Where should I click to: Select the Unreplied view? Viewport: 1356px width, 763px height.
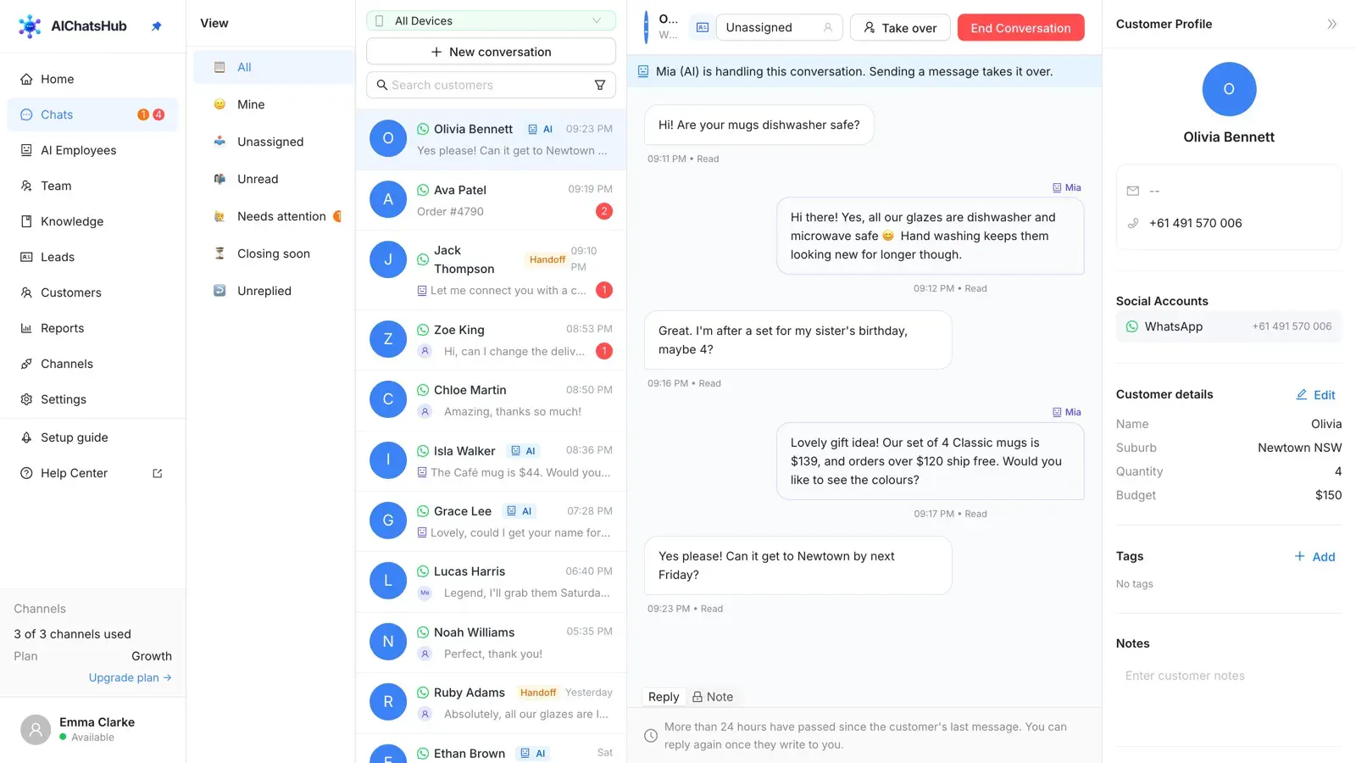274,291
